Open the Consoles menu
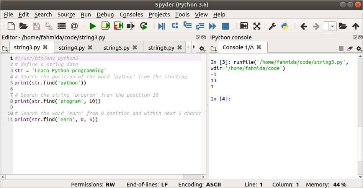This screenshot has width=363, height=188. [x=131, y=15]
